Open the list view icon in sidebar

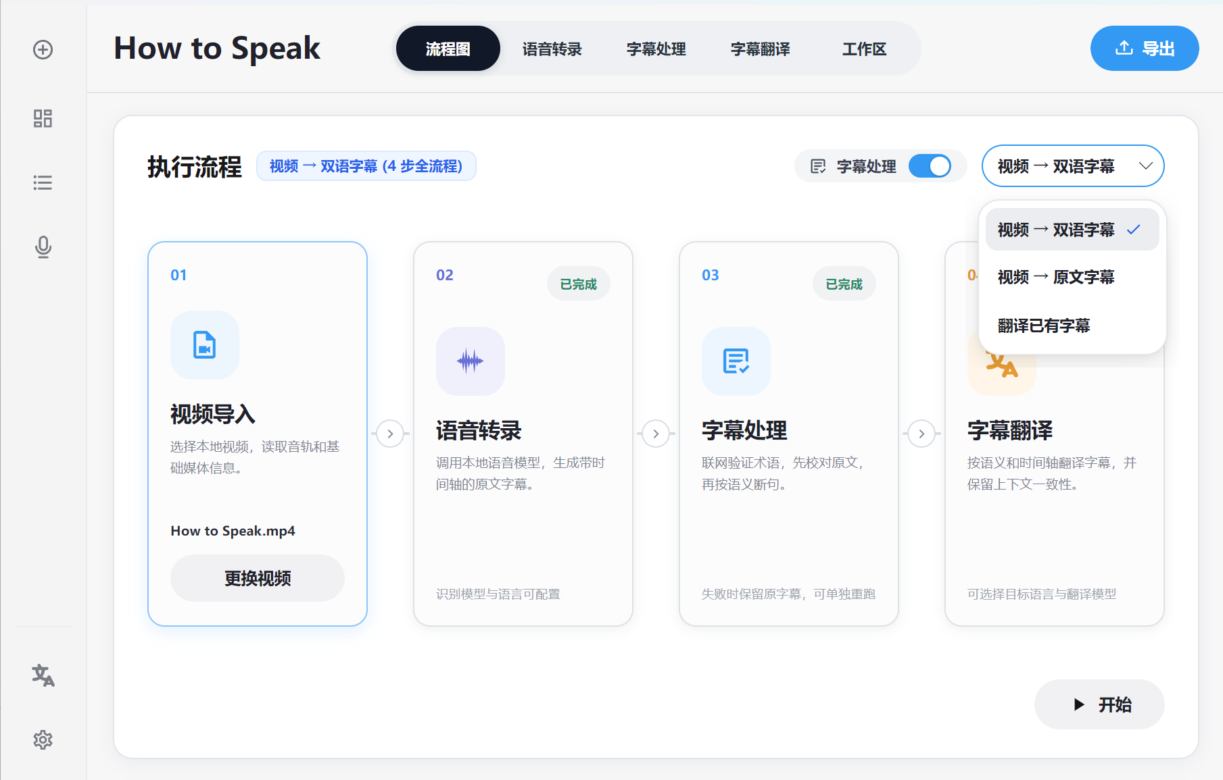tap(43, 182)
